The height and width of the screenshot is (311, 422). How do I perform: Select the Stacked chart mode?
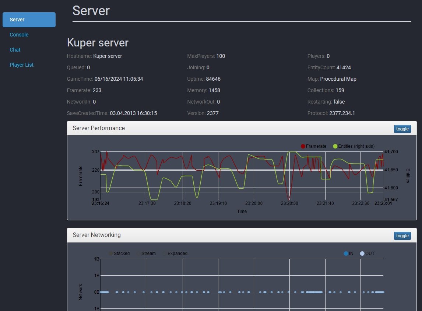coord(121,254)
